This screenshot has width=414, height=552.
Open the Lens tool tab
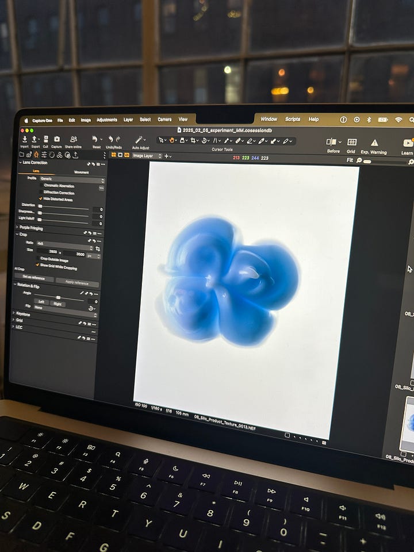coord(37,155)
